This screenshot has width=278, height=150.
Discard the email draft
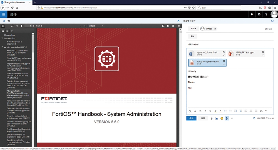coord(203,118)
